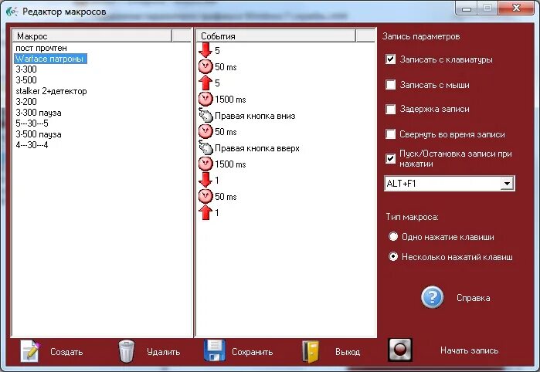This screenshot has height=372, width=540.
Task: Select the last 50 ms delay clock icon
Action: click(205, 196)
